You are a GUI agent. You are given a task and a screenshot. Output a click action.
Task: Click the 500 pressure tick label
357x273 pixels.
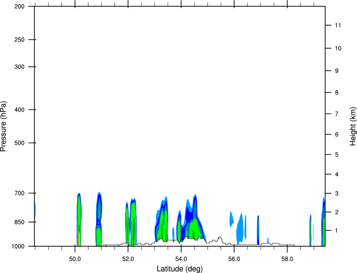(19, 143)
